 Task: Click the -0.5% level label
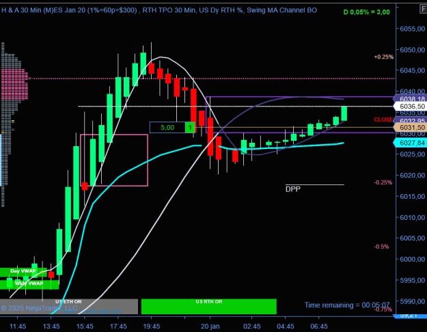click(381, 247)
